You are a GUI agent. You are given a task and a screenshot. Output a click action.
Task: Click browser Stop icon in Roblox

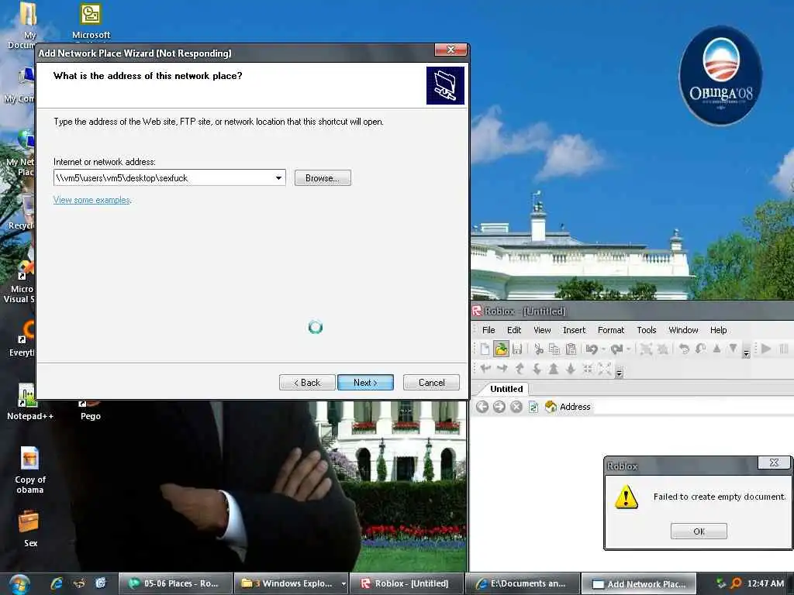(516, 407)
